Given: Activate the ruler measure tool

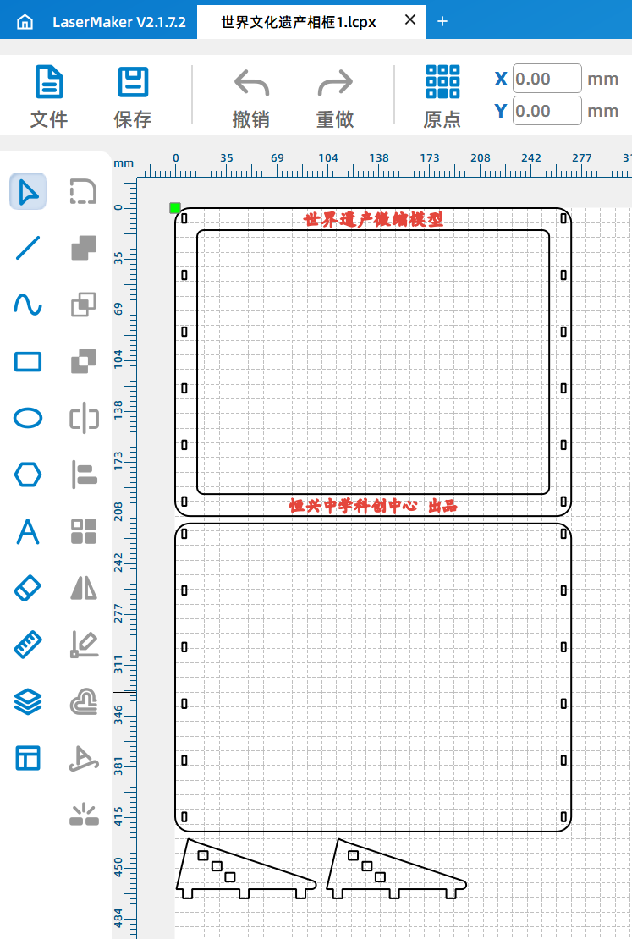Looking at the screenshot, I should coord(28,645).
